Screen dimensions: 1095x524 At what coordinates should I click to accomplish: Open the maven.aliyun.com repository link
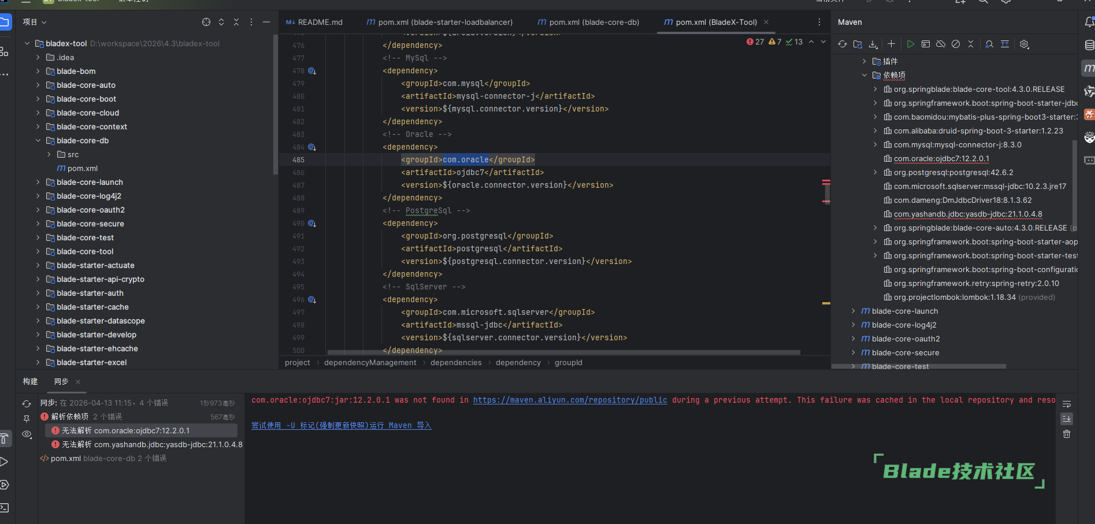click(570, 400)
